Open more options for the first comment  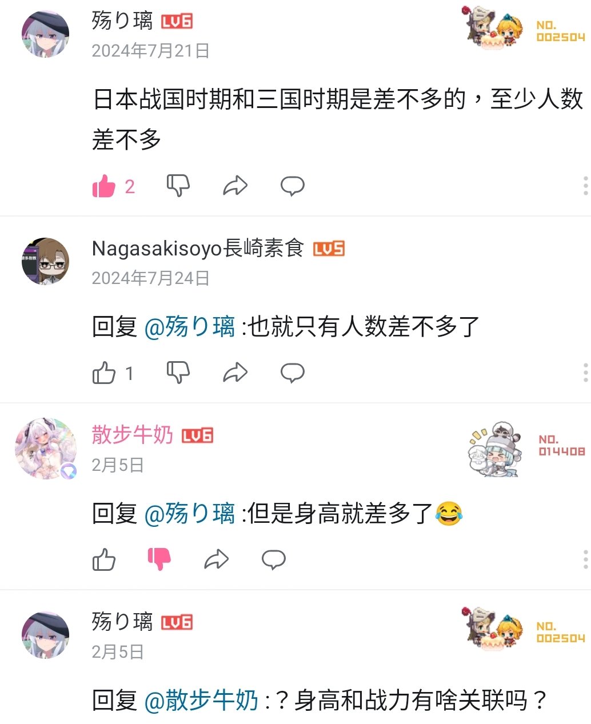(x=585, y=186)
